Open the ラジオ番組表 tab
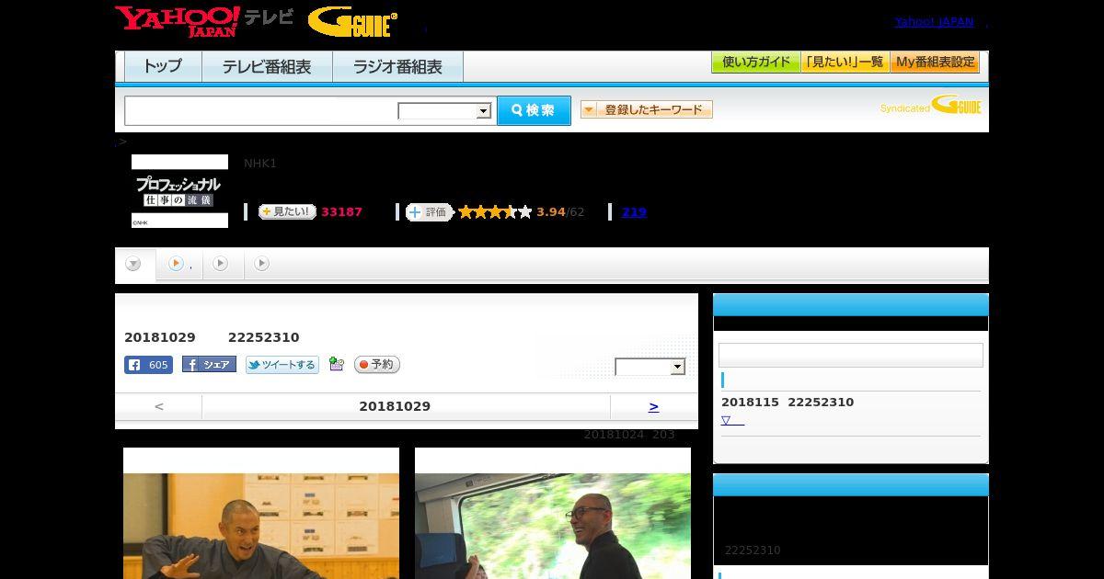The width and height of the screenshot is (1104, 579). pyautogui.click(x=397, y=67)
